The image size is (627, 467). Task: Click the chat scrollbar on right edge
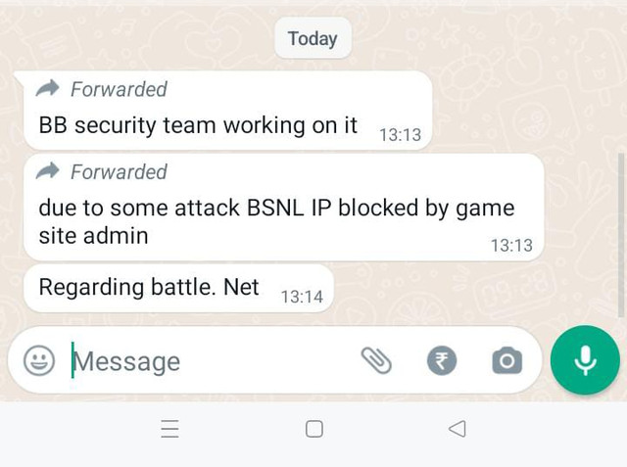(621, 235)
